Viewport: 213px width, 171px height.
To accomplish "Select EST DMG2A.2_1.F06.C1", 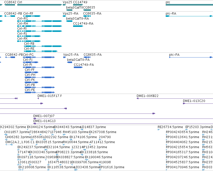I will coord(20,142).
